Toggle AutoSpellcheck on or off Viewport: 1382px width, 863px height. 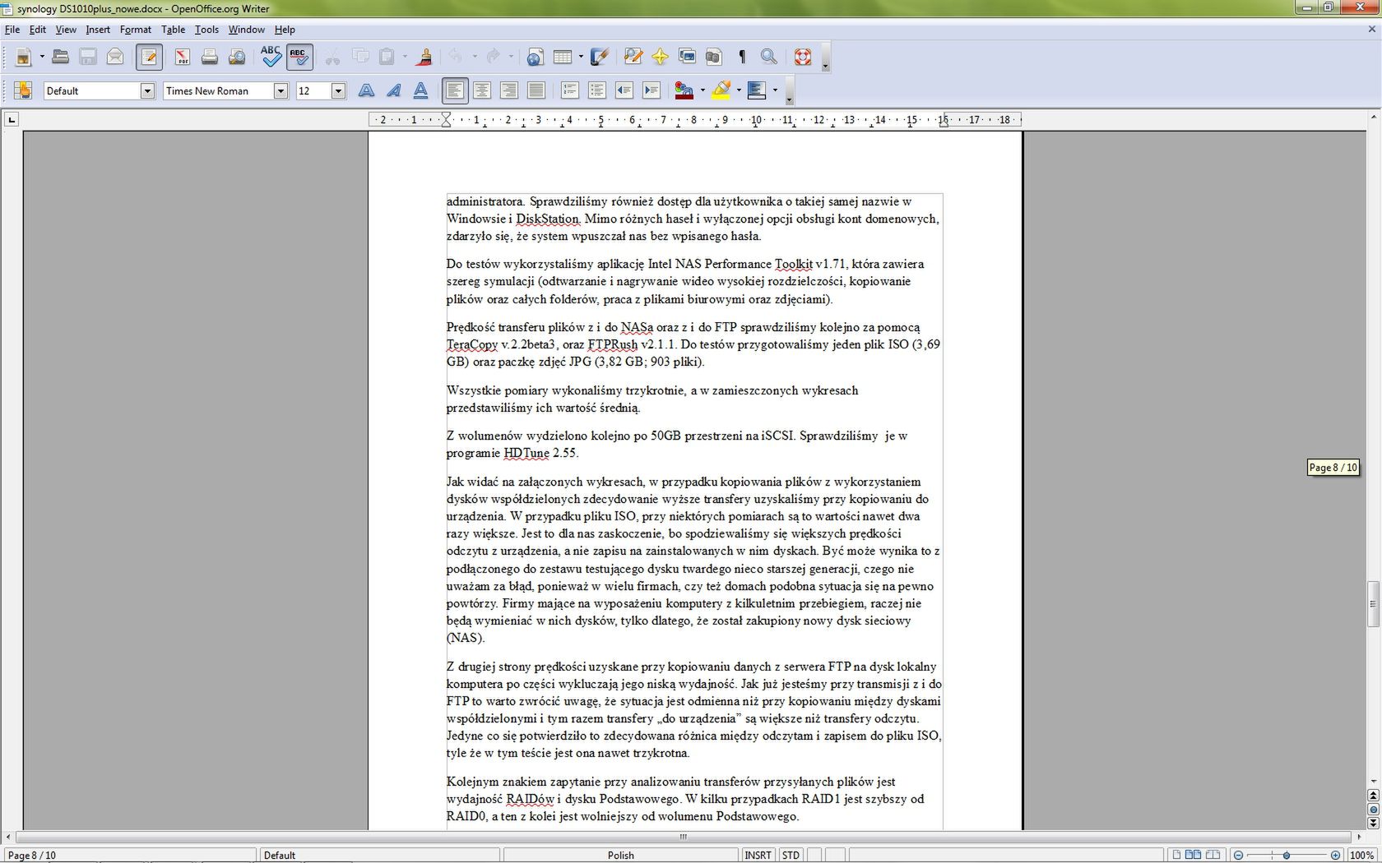pyautogui.click(x=299, y=57)
